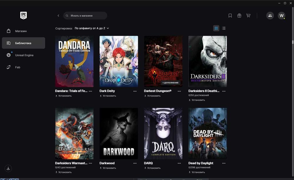The width and height of the screenshot is (294, 180).
Task: Click the Darkwood title text
Action: click(x=107, y=163)
